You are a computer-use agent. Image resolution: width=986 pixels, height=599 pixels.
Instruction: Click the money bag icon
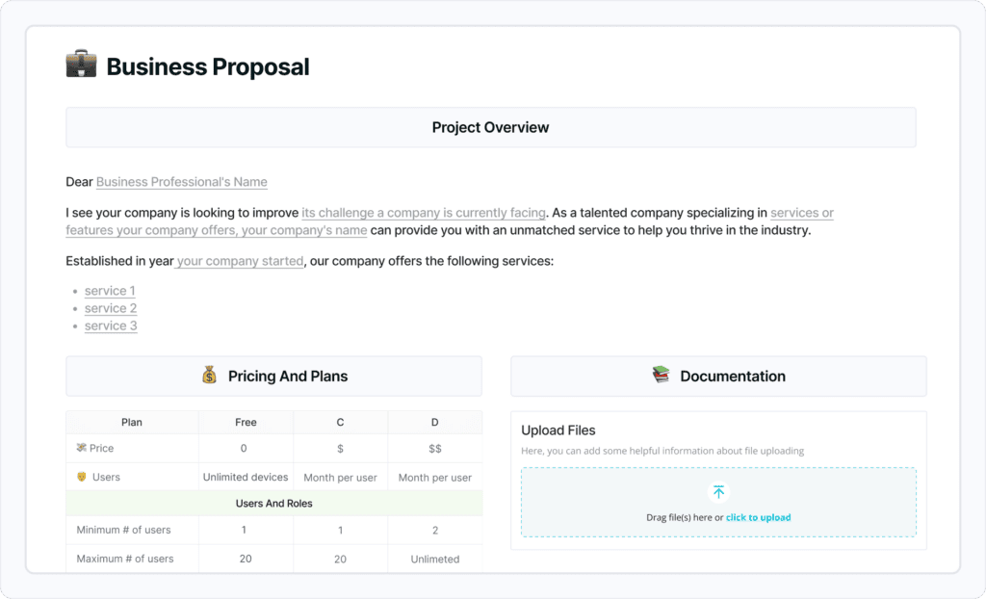pos(209,376)
